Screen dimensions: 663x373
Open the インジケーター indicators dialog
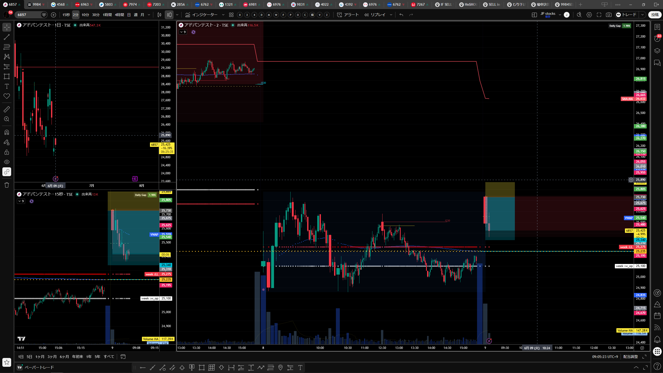[202, 15]
